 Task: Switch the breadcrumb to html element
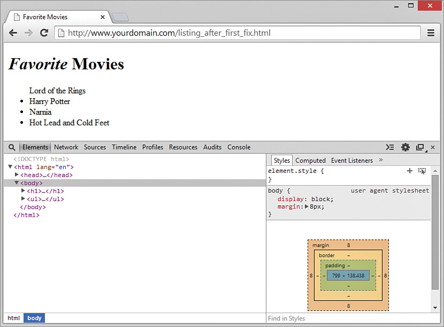13,318
